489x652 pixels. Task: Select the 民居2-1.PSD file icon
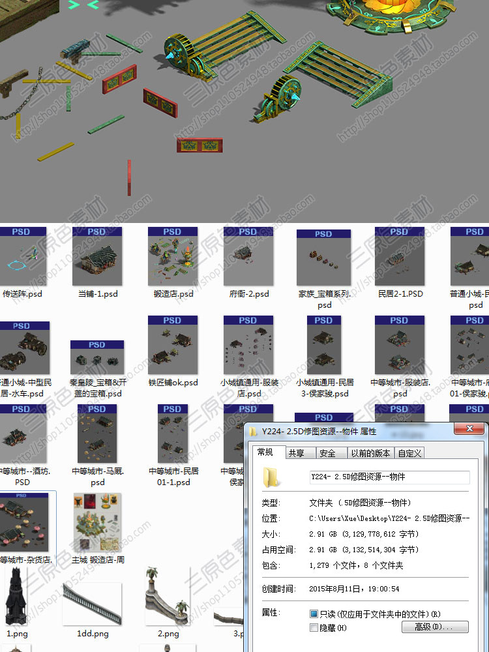(x=400, y=256)
